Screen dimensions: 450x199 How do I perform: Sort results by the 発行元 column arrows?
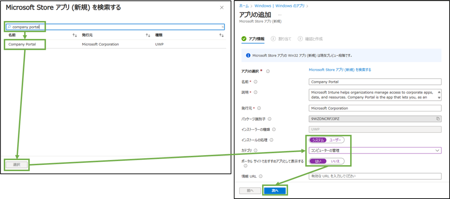(148, 35)
